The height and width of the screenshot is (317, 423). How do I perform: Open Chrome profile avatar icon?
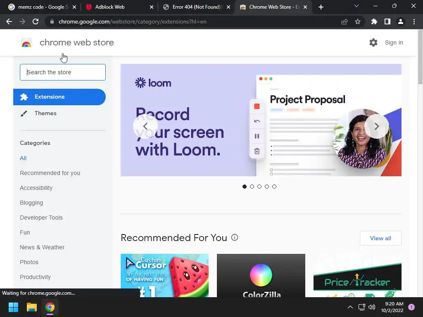pyautogui.click(x=401, y=21)
